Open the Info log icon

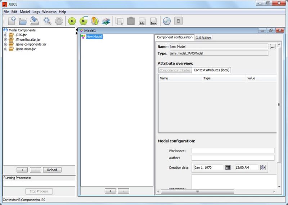click(x=142, y=21)
